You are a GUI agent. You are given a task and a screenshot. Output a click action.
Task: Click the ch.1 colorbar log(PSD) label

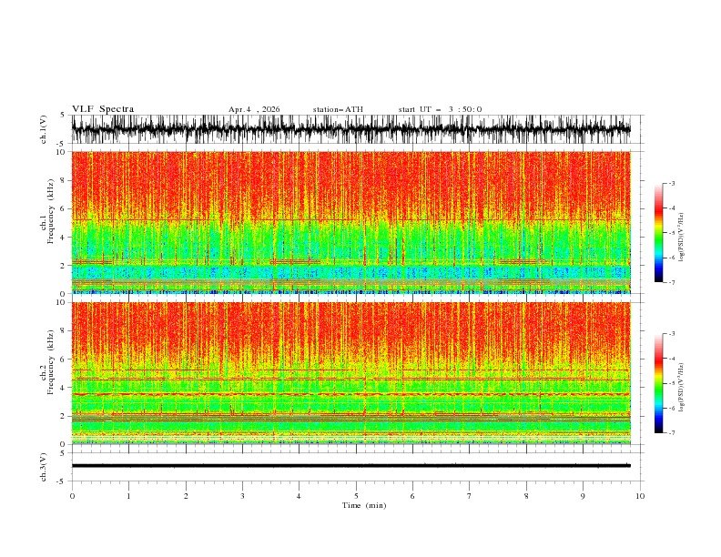coord(682,238)
